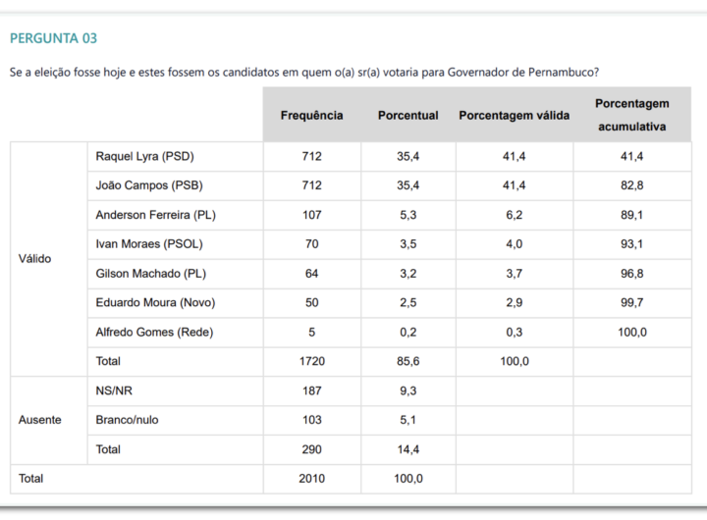Select the Branco/nulo row label
This screenshot has width=707, height=520.
[127, 420]
